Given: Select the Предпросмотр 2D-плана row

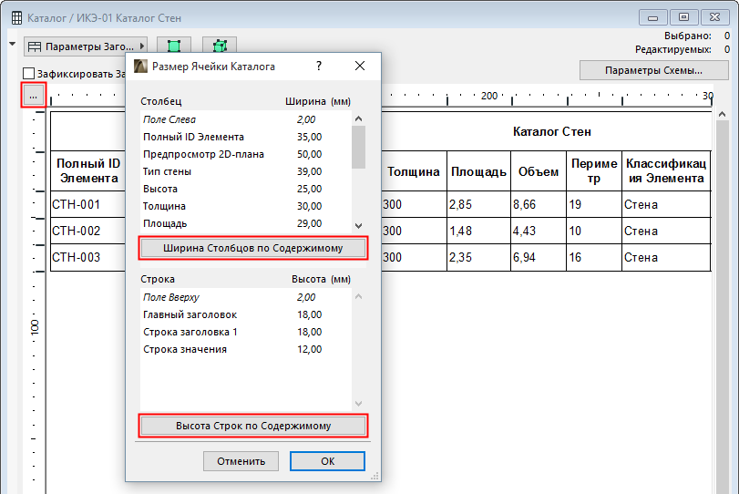Looking at the screenshot, I should [x=245, y=154].
